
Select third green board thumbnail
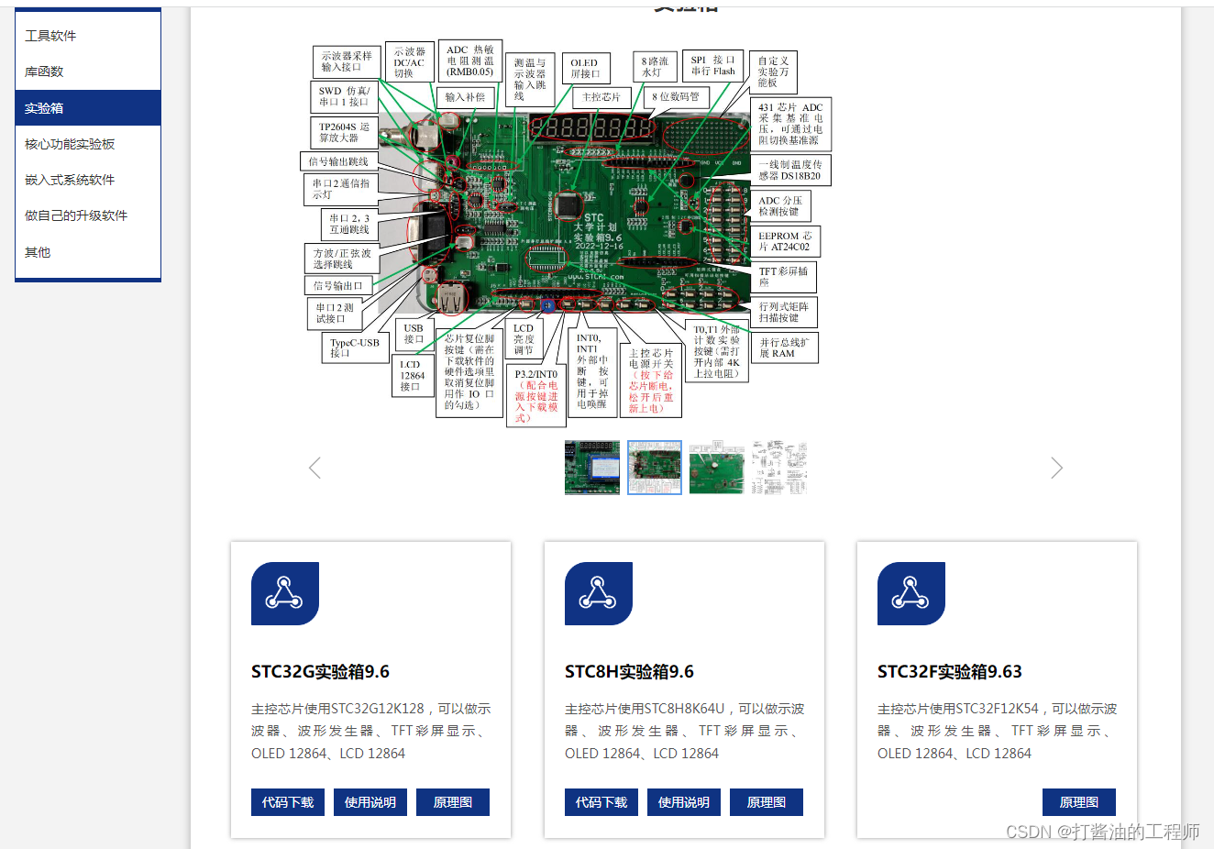717,468
